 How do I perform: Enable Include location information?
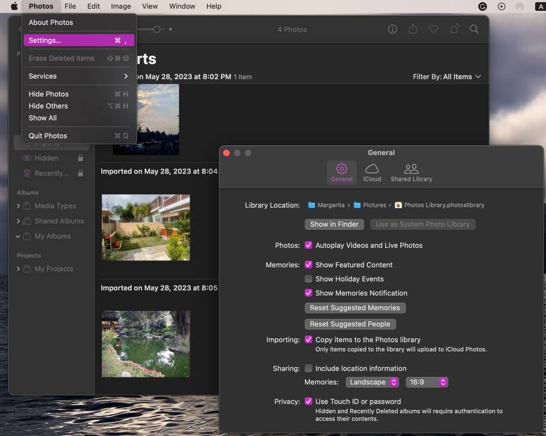pyautogui.click(x=308, y=368)
